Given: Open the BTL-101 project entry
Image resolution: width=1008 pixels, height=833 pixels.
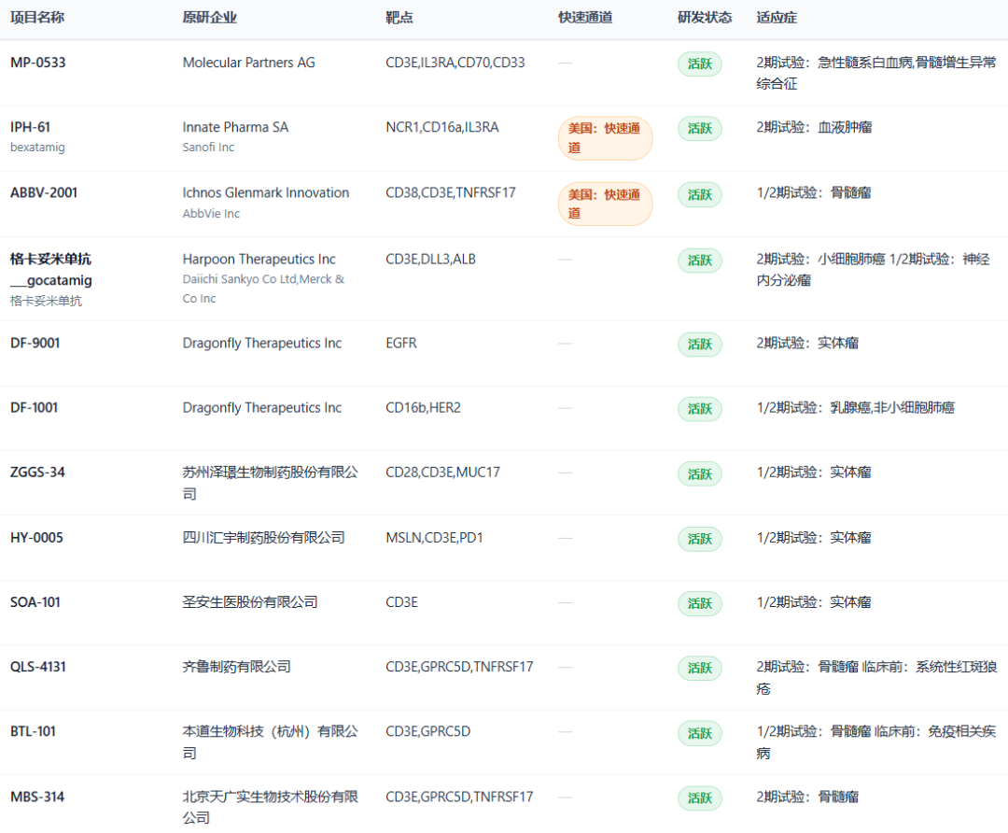Looking at the screenshot, I should (x=33, y=731).
